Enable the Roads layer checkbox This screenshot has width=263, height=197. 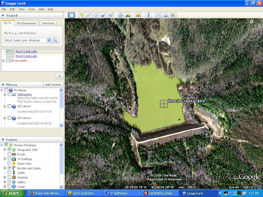coord(10,154)
